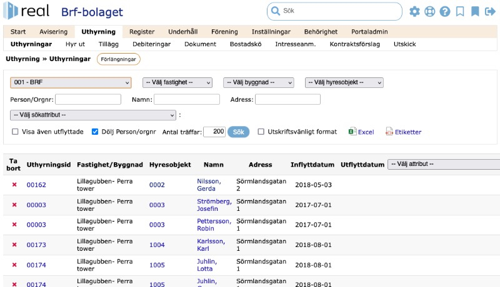Open Pettersson, Robin name link
Screen dimensions: 500x287
pyautogui.click(x=214, y=225)
